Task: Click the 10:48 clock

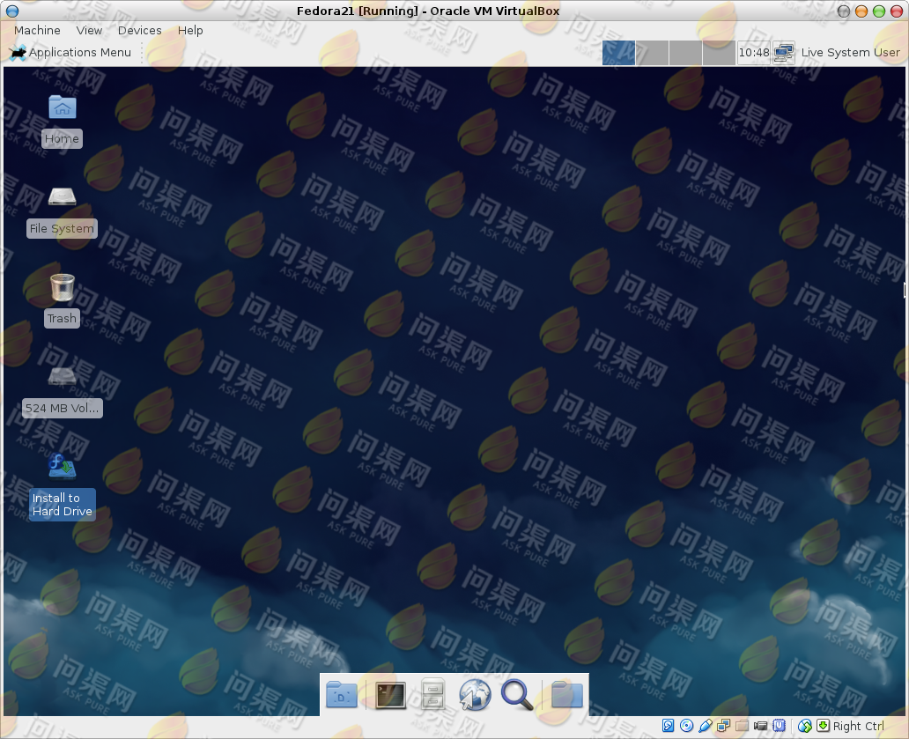Action: 754,52
